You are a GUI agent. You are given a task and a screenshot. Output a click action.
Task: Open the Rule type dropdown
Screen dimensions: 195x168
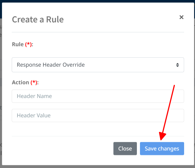tap(98, 65)
